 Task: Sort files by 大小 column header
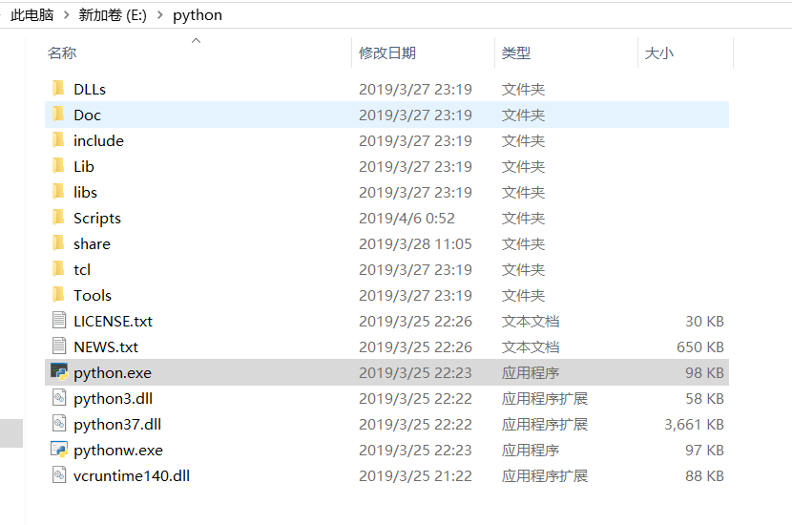(659, 53)
